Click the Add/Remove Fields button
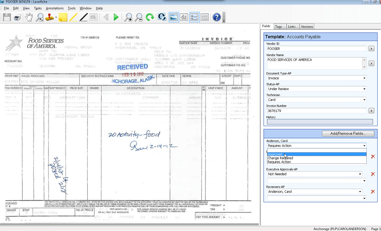 348,133
